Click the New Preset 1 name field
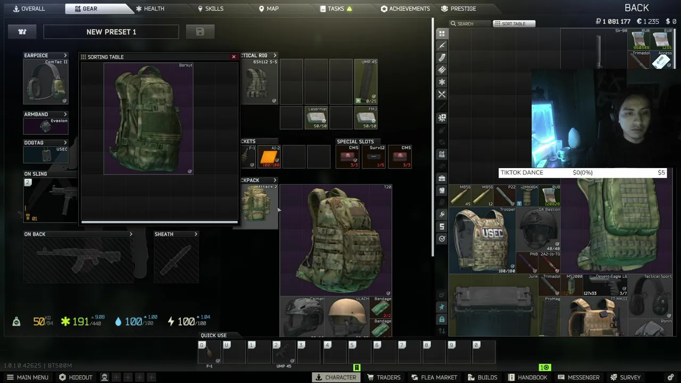Viewport: 681px width, 383px height. [111, 32]
